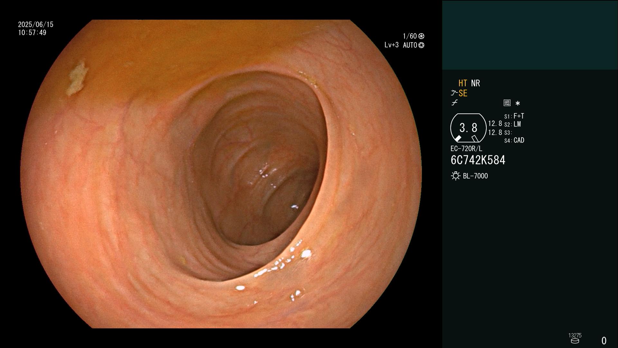Click the empty S3 switch label
This screenshot has width=618, height=348.
(508, 132)
